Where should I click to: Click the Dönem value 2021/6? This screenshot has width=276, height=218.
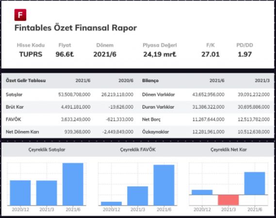105,54
